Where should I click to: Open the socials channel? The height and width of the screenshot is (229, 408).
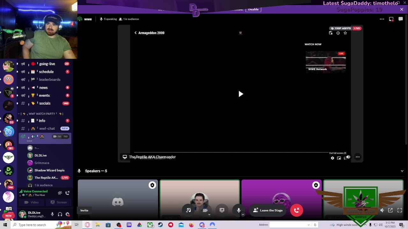click(45, 103)
